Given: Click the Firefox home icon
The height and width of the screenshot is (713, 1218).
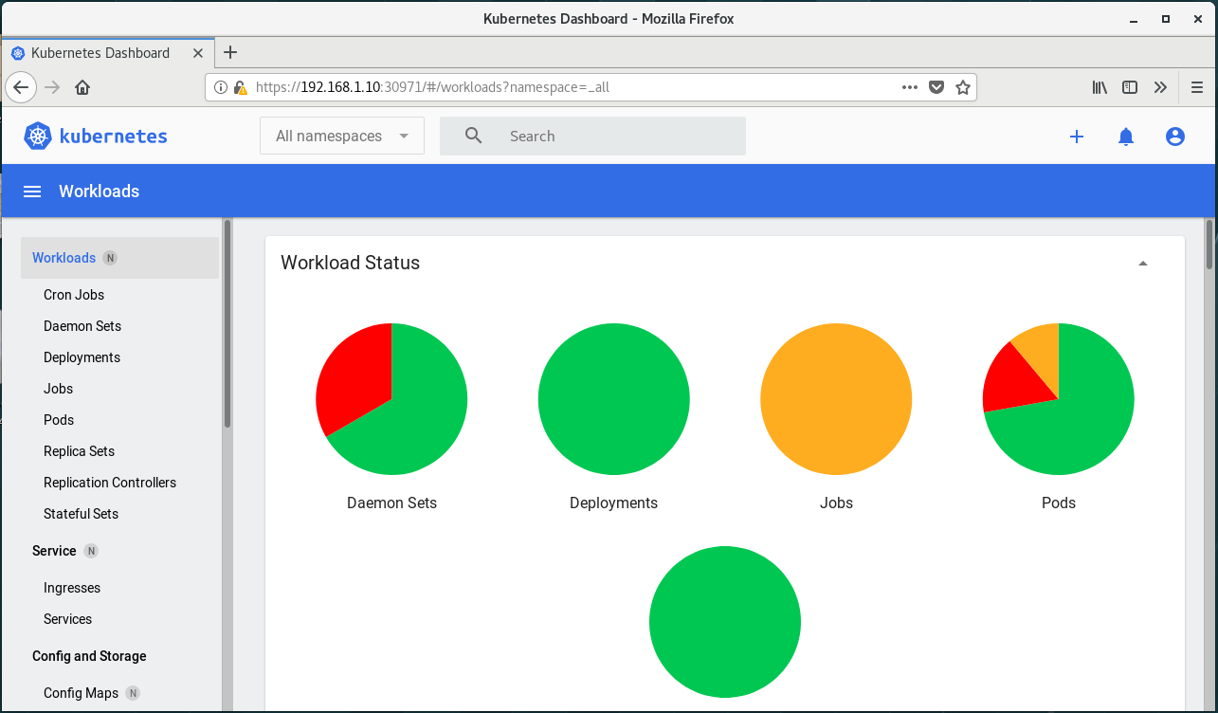Looking at the screenshot, I should coord(82,87).
